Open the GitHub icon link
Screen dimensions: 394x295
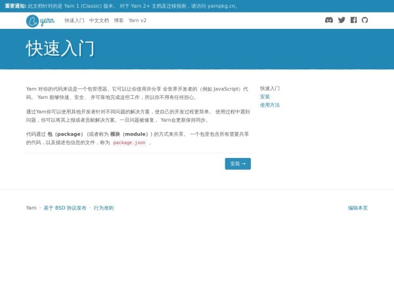click(x=365, y=20)
